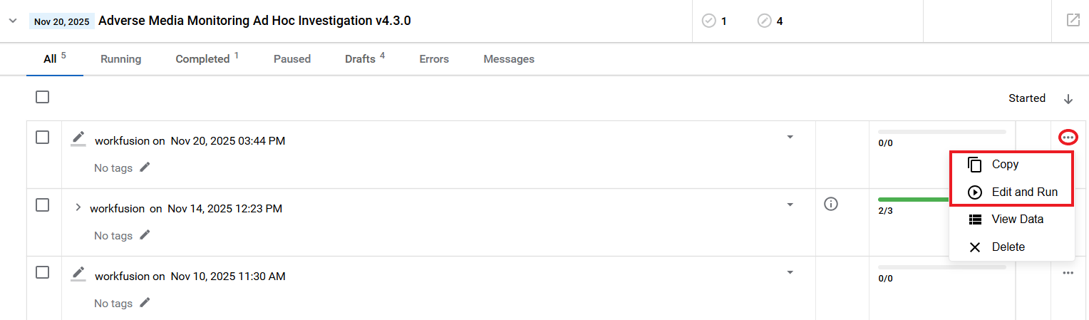Edit tags pencil on Nov 20 row

(x=145, y=167)
